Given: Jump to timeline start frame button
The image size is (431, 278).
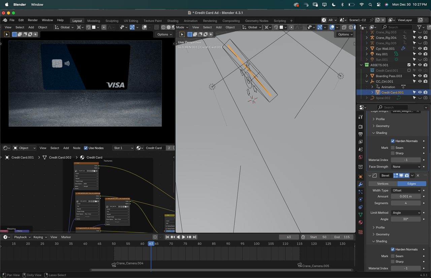Looking at the screenshot, I should 167,237.
